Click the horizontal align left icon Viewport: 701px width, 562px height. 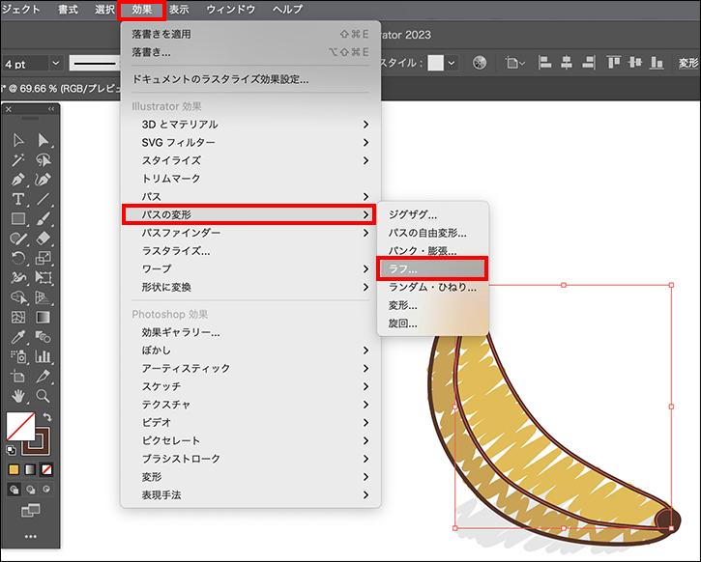point(544,63)
